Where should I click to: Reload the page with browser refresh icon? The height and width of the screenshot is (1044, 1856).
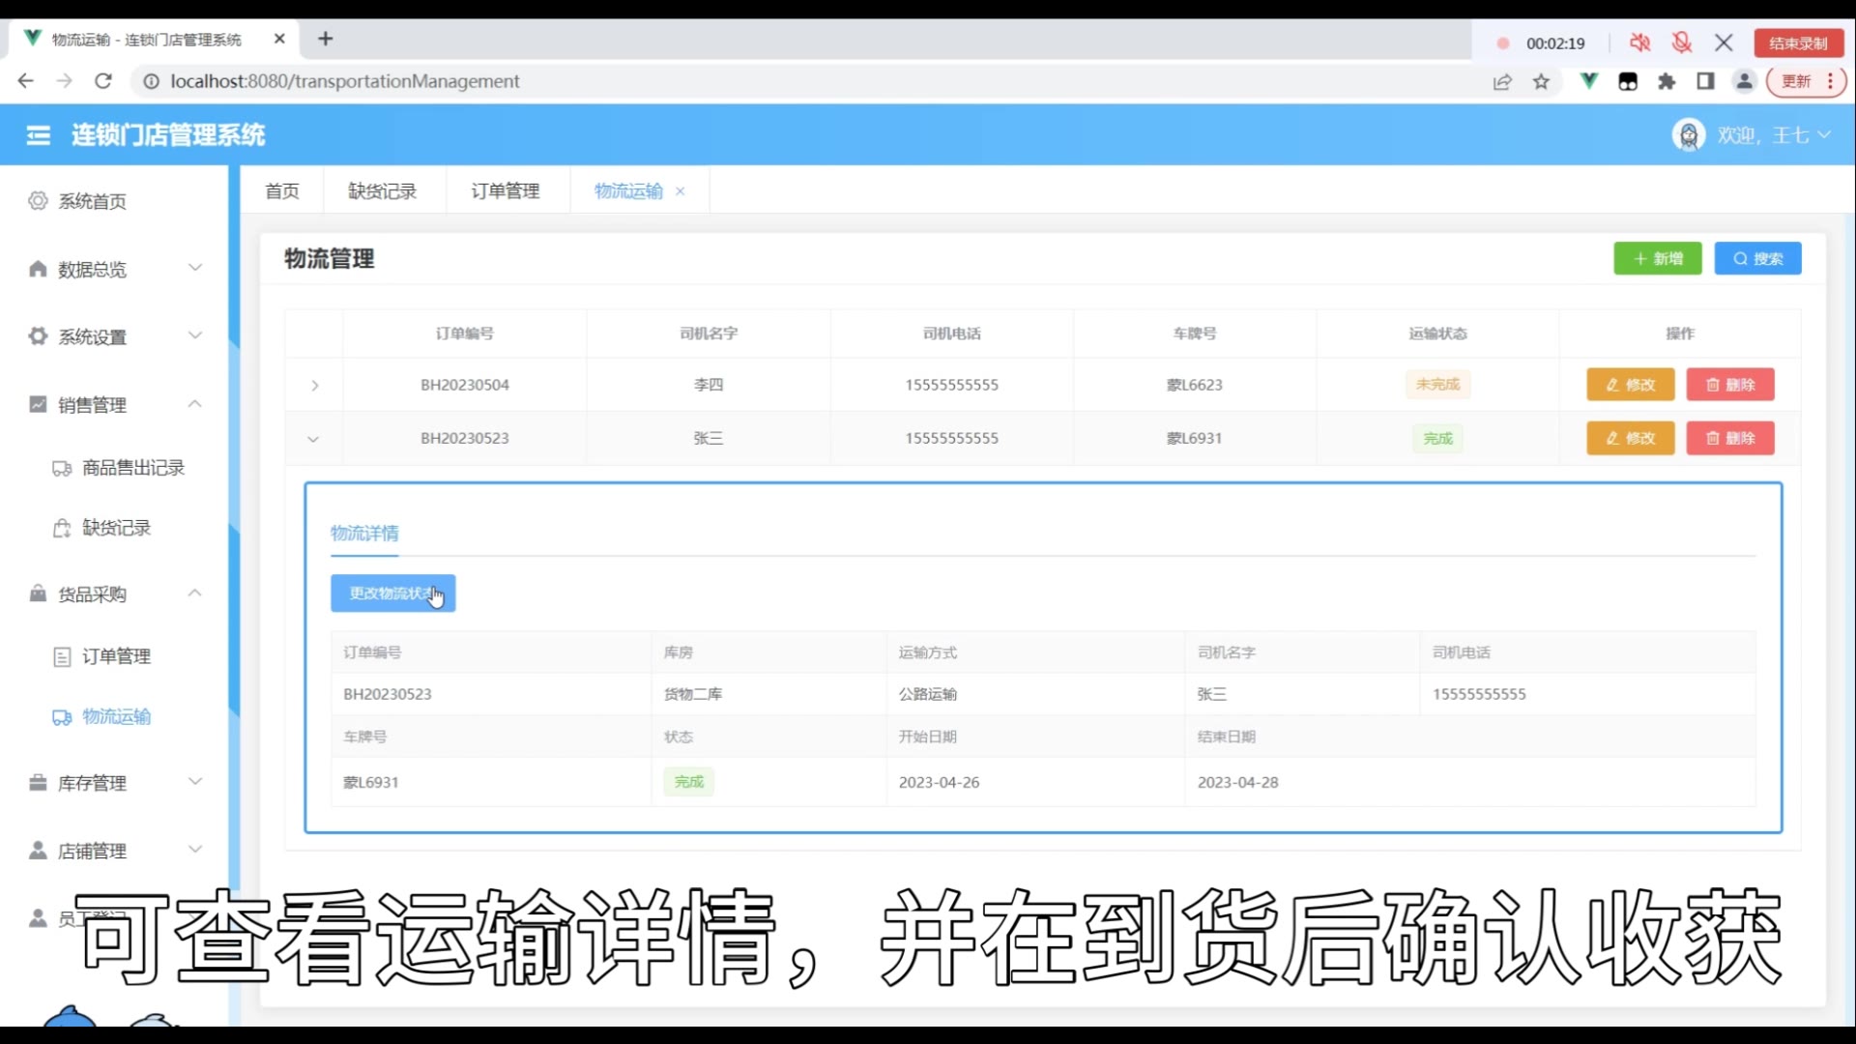point(103,81)
